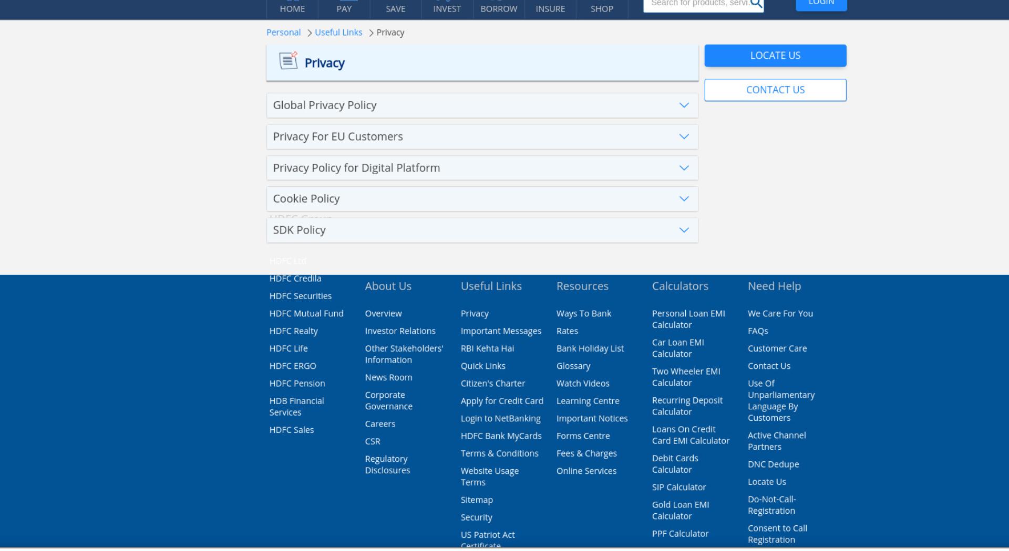Open PPF Calculator link

[680, 534]
